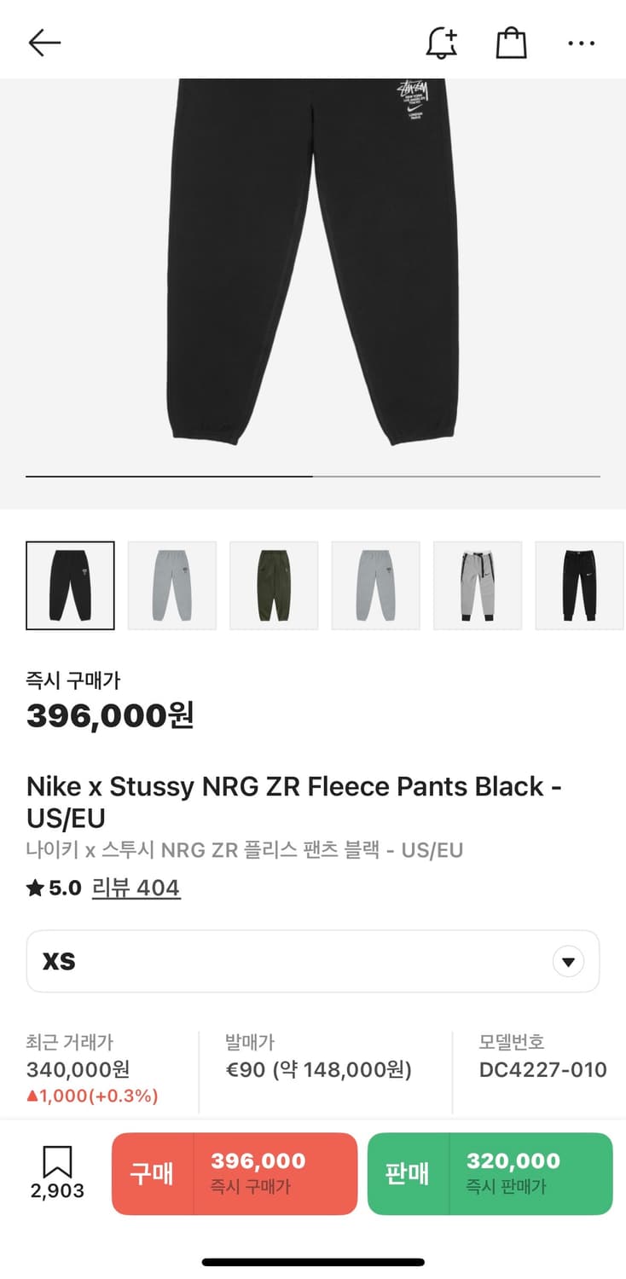This screenshot has height=1279, width=626.
Task: Open the shopping bag icon
Action: coord(511,43)
